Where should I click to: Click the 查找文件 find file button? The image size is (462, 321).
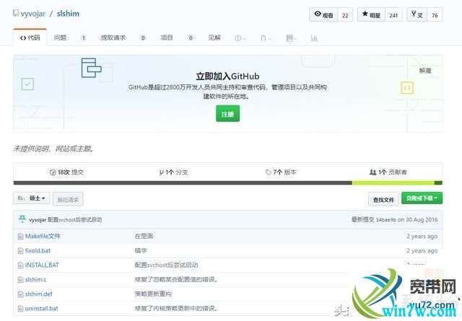(x=383, y=200)
